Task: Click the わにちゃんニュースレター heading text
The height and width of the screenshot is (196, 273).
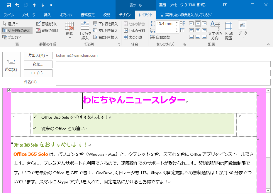Action: tap(134, 100)
